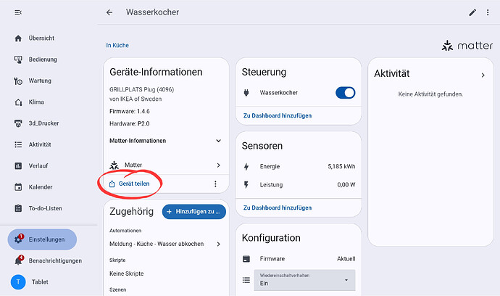This screenshot has height=296, width=500.
Task: Click Gerät teilen button
Action: click(129, 184)
